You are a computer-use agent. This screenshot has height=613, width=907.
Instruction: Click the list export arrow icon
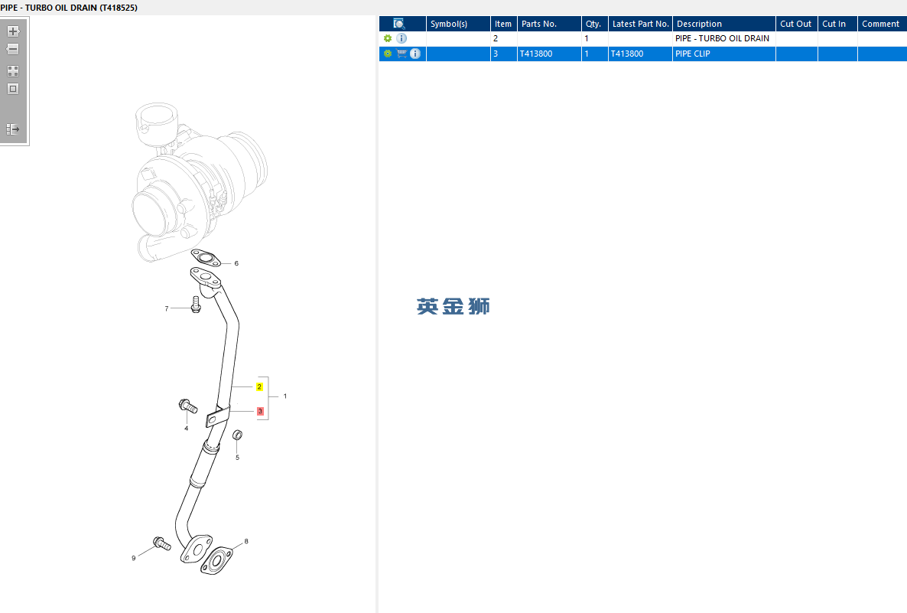(13, 129)
